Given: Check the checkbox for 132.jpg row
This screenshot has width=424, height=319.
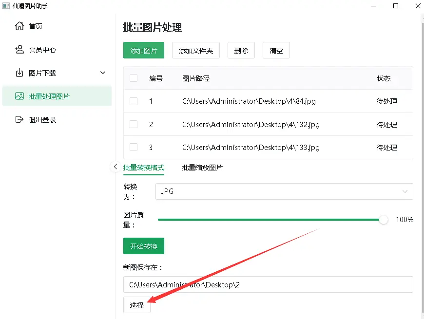Looking at the screenshot, I should point(134,124).
